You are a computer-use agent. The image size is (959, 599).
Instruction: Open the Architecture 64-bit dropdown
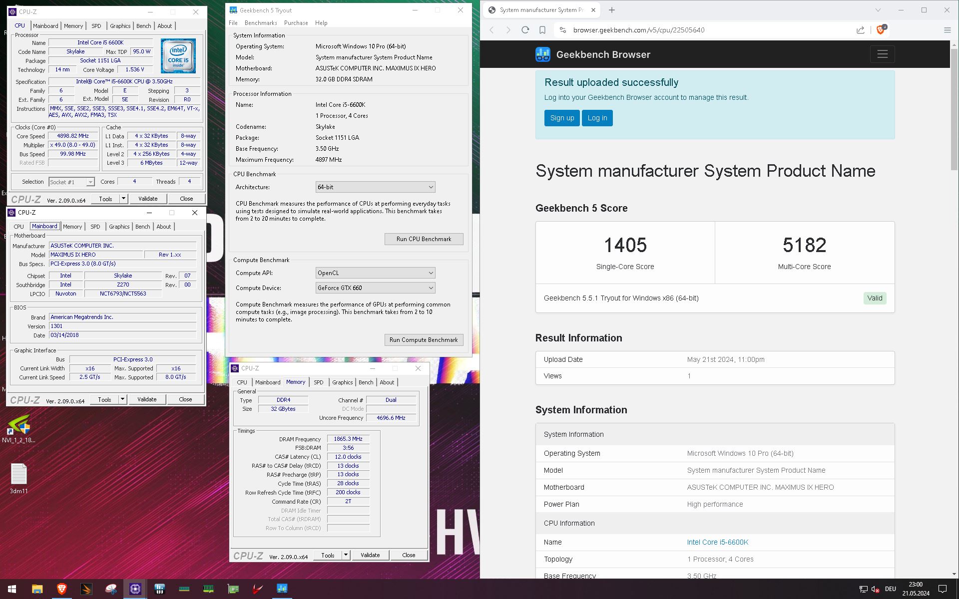(x=375, y=187)
